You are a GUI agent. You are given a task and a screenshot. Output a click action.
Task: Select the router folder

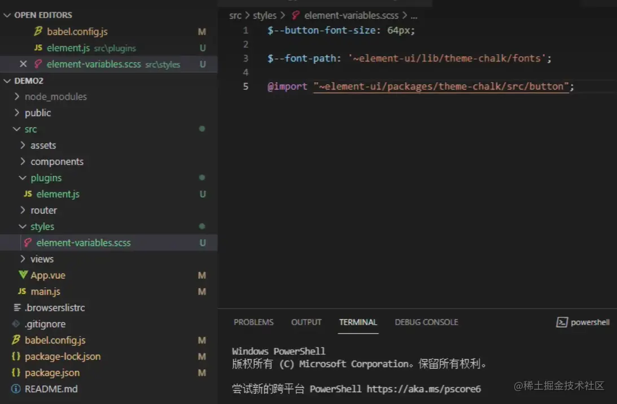click(43, 210)
